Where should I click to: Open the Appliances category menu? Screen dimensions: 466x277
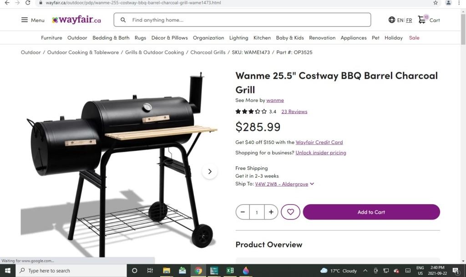tap(353, 38)
